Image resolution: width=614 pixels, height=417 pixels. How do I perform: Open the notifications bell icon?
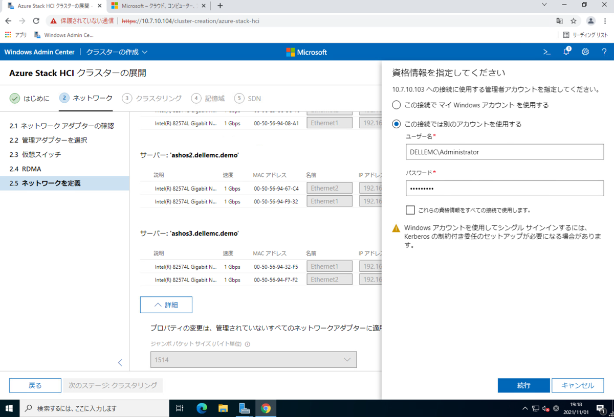coord(566,52)
